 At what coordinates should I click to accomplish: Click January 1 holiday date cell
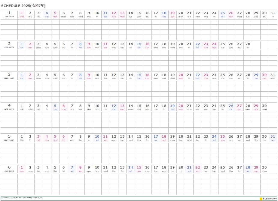tap(22, 14)
